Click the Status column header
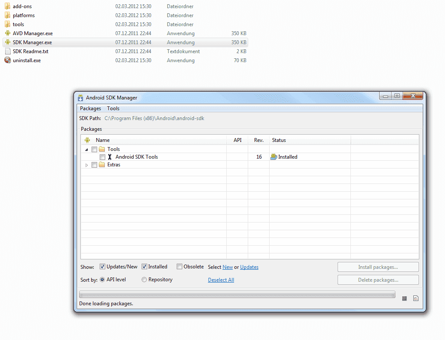The width and height of the screenshot is (445, 340). [310, 140]
